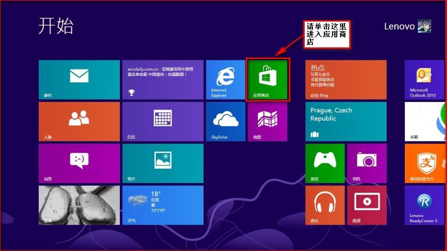The height and width of the screenshot is (251, 447).
Task: Open the Mail (邮件) tile
Action: [79, 80]
